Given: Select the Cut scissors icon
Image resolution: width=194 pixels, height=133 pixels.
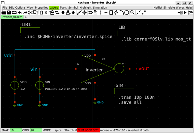Looking at the screenshot, I should coord(30,13).
